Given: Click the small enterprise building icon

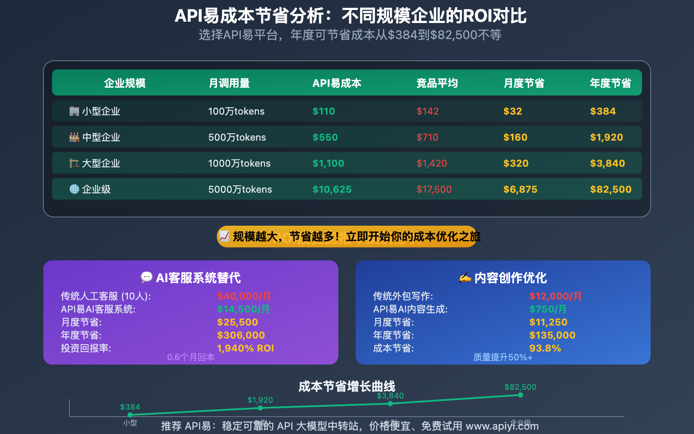Looking at the screenshot, I should pyautogui.click(x=74, y=111).
